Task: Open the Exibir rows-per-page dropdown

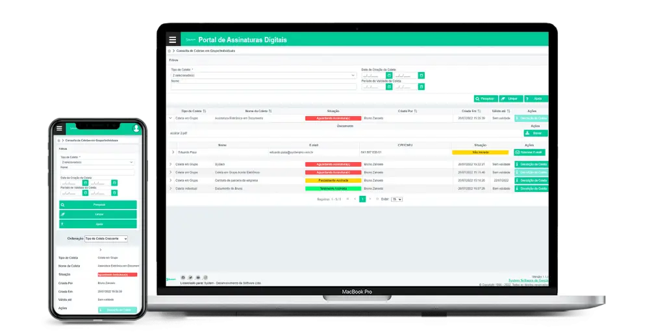Action: pos(396,199)
